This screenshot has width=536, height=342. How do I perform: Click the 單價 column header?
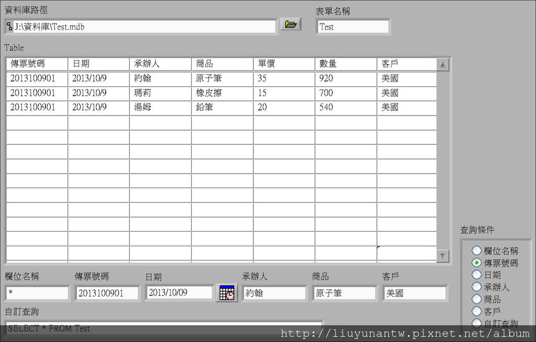point(284,64)
